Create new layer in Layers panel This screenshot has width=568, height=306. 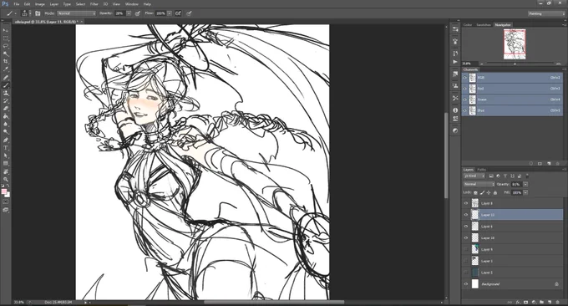(550, 302)
